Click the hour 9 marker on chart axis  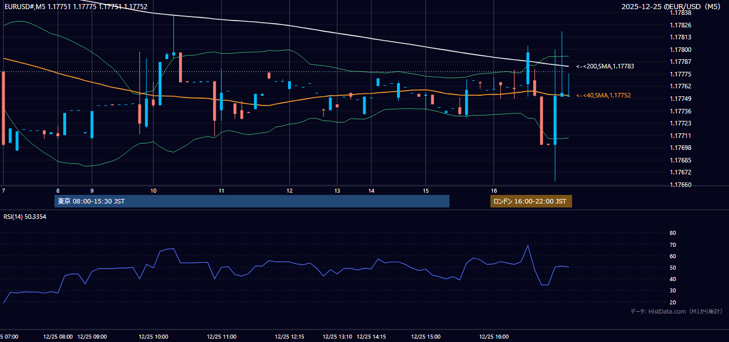pos(92,190)
